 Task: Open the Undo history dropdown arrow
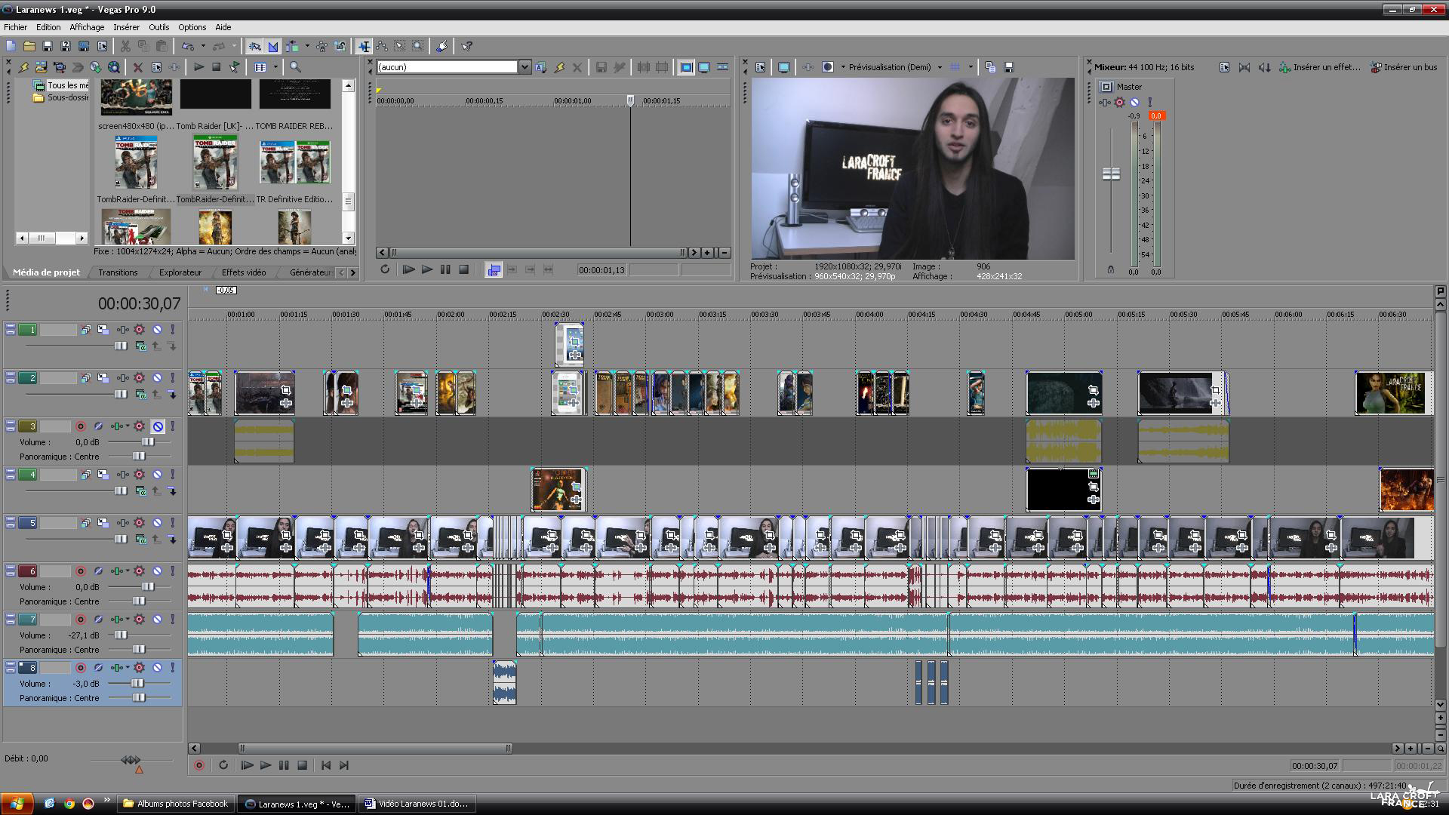coord(203,47)
